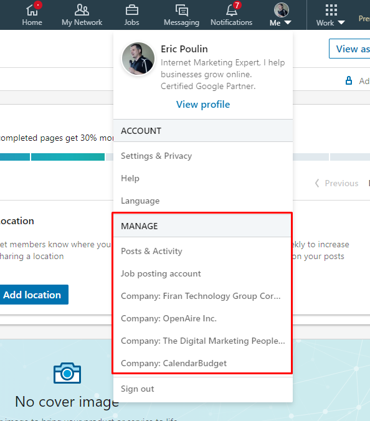Screen dimensions: 370x421
Task: Open the Jobs briefcase icon
Action: [132, 10]
